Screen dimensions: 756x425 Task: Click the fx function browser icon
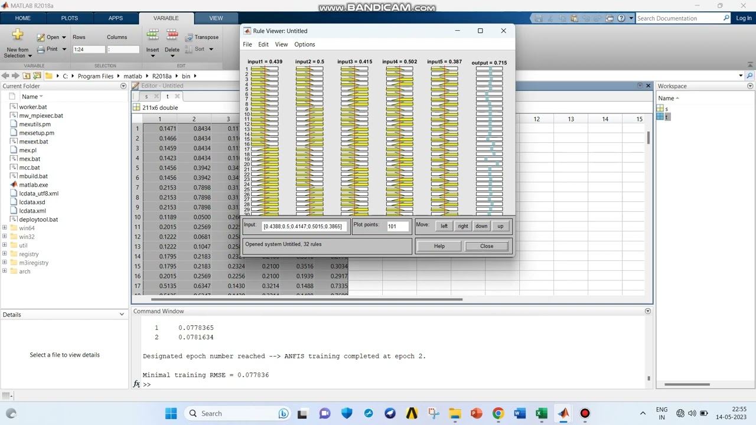click(x=136, y=384)
